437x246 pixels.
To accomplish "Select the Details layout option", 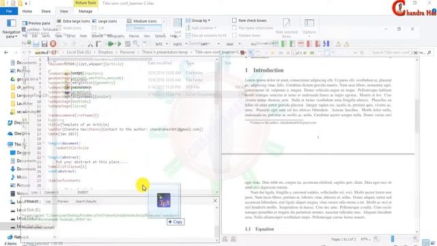I will pos(144,28).
